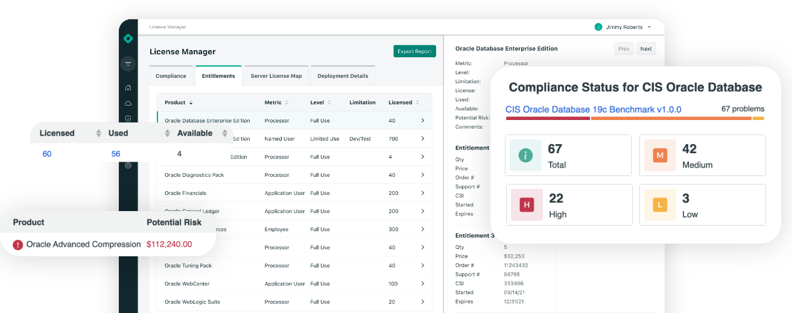Open CIS Oracle Database 19c Benchmark link
The image size is (792, 313).
click(594, 109)
